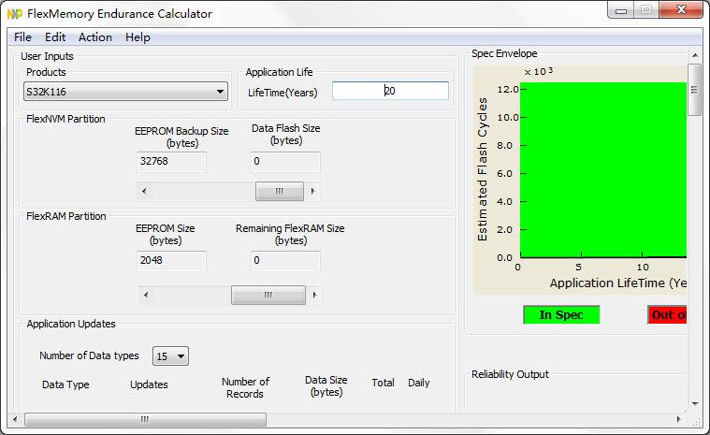The height and width of the screenshot is (435, 710).
Task: Click the EEPROM Backup Size field
Action: 171,162
